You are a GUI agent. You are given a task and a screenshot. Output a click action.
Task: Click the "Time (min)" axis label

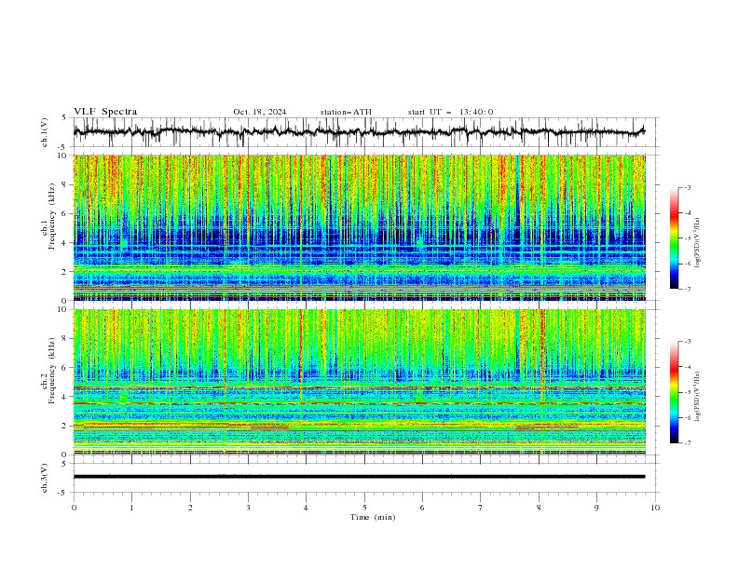click(373, 517)
